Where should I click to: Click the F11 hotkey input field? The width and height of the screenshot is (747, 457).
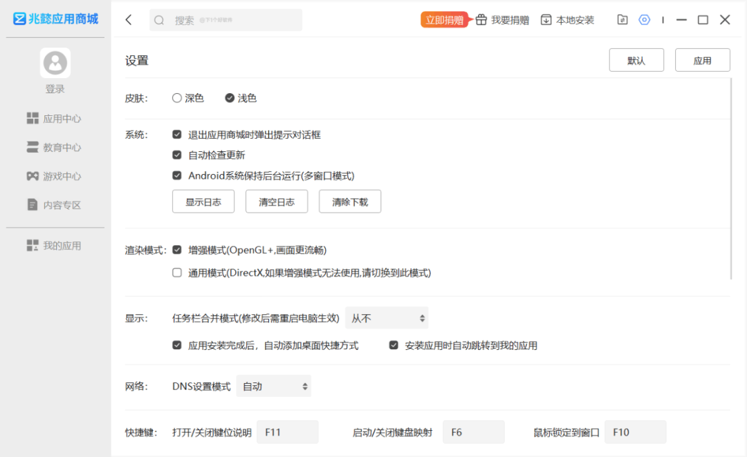(288, 431)
